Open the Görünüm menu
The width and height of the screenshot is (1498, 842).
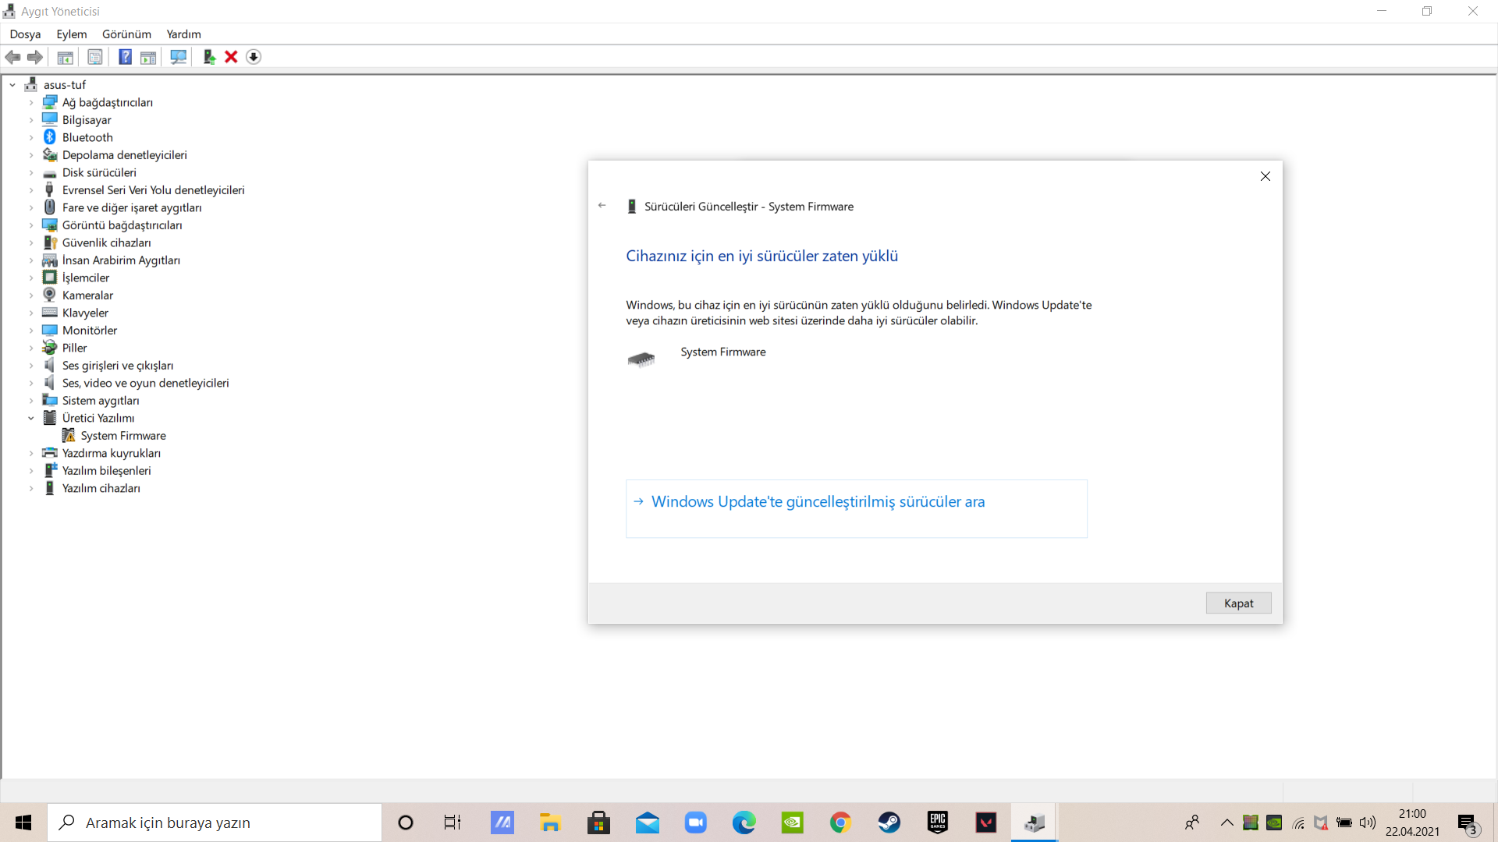(x=126, y=34)
